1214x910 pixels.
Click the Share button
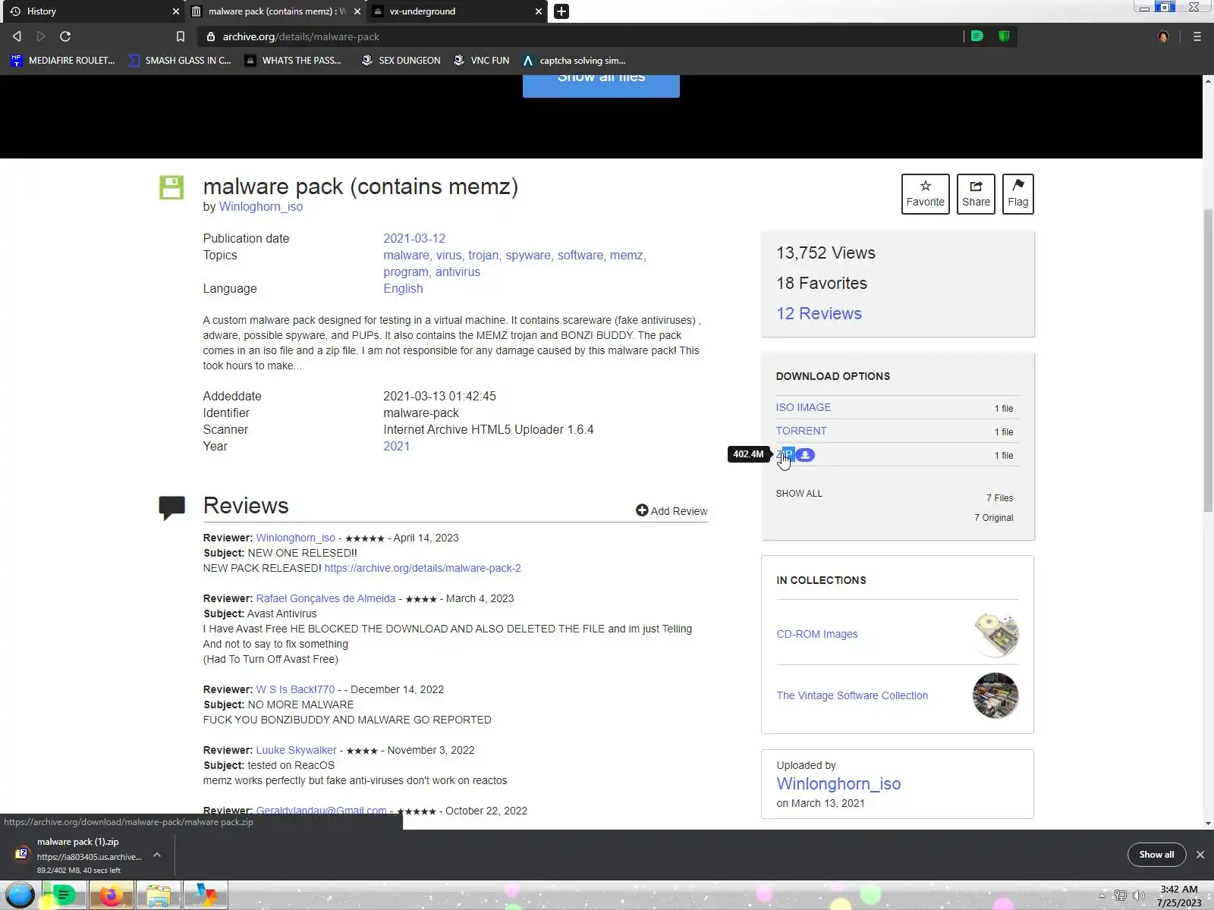(x=976, y=194)
